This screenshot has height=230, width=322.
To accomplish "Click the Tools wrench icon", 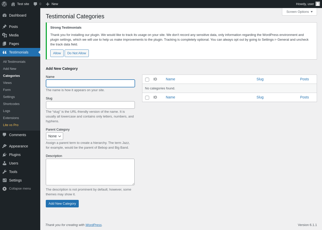I will click(x=5, y=172).
